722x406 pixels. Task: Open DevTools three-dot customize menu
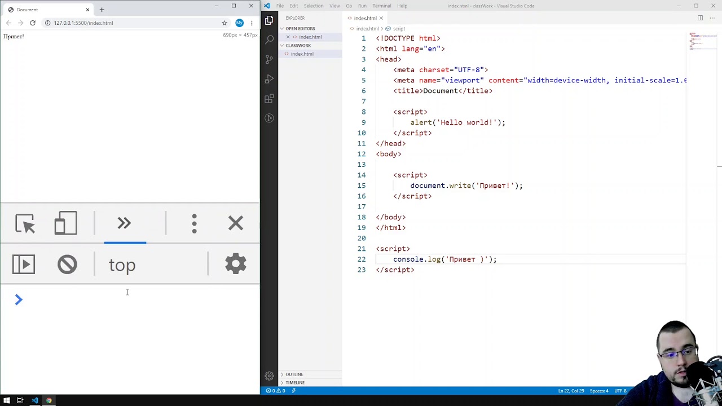click(194, 223)
